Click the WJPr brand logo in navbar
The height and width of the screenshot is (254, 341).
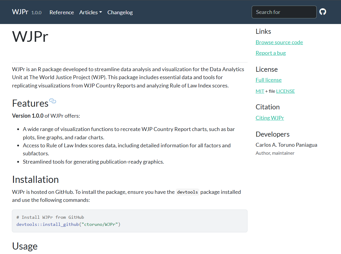[20, 12]
